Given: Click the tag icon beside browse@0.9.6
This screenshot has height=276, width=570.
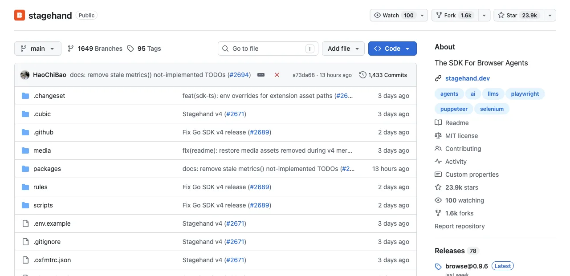Looking at the screenshot, I should pos(438,266).
